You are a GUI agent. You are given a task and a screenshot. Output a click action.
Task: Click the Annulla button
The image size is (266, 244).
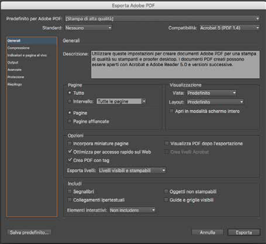click(207, 232)
